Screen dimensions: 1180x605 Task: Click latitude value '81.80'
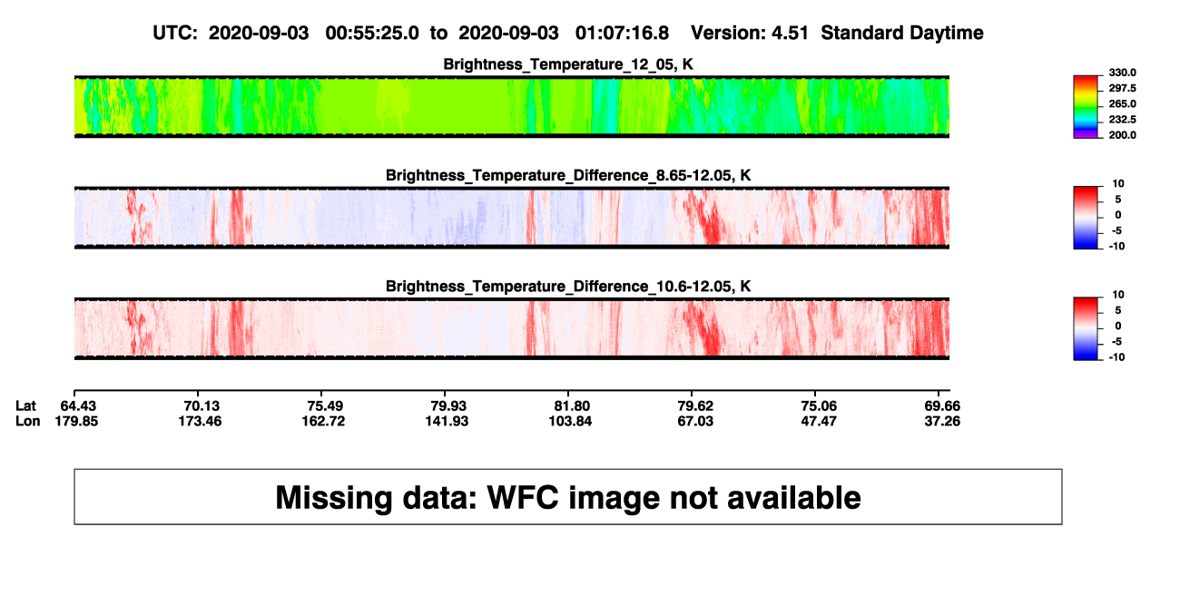pyautogui.click(x=572, y=405)
